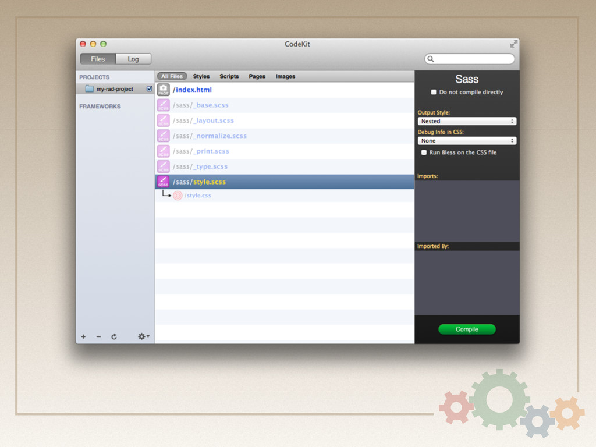Viewport: 596px width, 447px height.
Task: Enable 'Do not compile directly' checkbox
Action: click(x=433, y=92)
